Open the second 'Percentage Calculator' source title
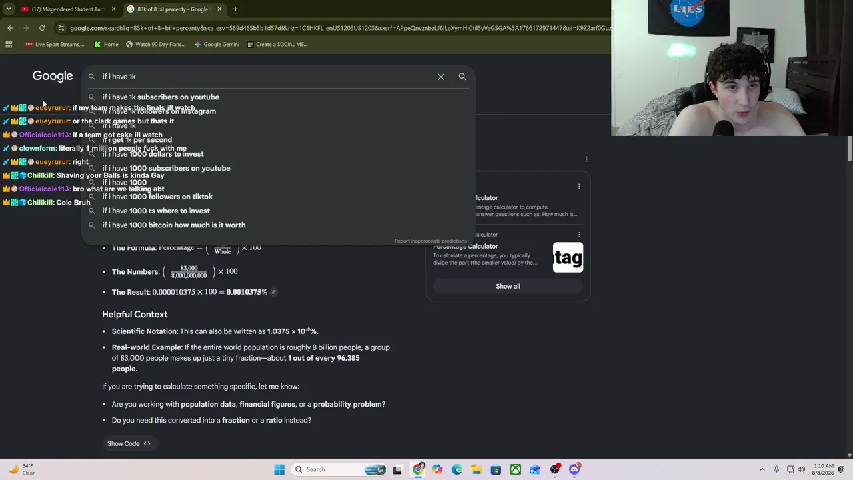The image size is (853, 480). (x=465, y=247)
